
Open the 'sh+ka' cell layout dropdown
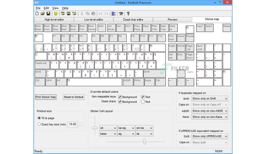144,128
